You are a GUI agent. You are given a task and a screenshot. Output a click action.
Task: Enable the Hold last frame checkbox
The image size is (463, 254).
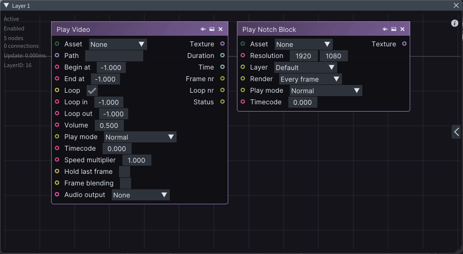[x=125, y=172]
